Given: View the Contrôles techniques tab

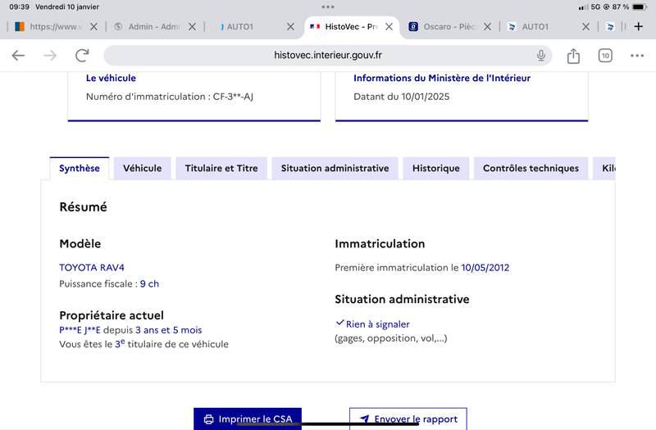Looking at the screenshot, I should (531, 169).
